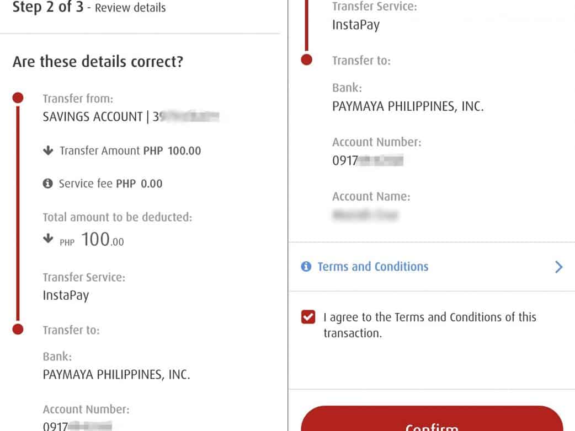Click the Step 2 of 3 heading
Screen dimensions: 575x431
point(88,8)
